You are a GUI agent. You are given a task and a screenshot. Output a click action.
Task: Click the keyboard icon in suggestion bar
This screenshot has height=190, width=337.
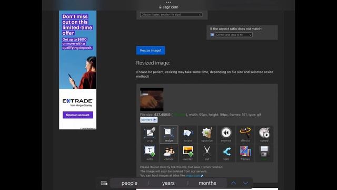pyautogui.click(x=104, y=183)
